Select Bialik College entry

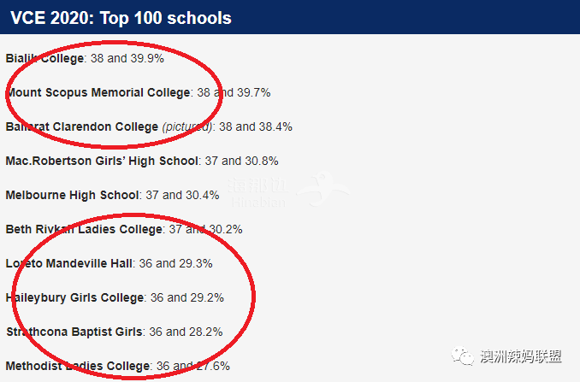85,58
